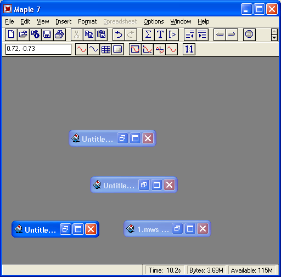Click the coordinates field showing 0.72, -0.73
281x277 pixels.
pos(38,49)
